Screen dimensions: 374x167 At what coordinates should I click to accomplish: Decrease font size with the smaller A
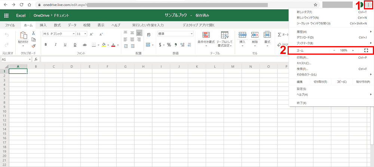(x=101, y=34)
